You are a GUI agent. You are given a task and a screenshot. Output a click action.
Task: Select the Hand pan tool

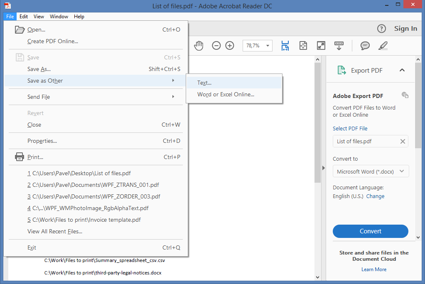[199, 46]
